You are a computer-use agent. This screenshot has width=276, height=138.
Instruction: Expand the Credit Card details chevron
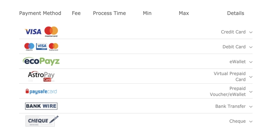click(x=251, y=32)
